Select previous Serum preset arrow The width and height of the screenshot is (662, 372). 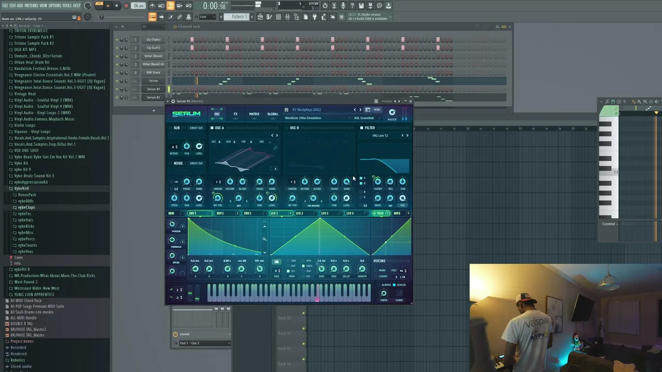[355, 110]
